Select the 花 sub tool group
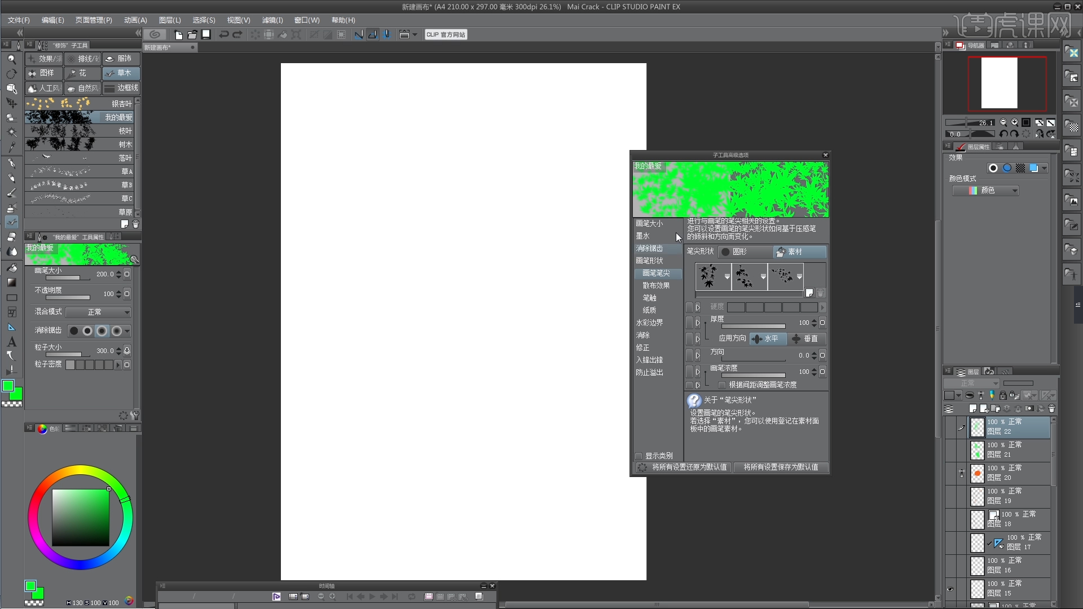The width and height of the screenshot is (1083, 609). (x=82, y=73)
